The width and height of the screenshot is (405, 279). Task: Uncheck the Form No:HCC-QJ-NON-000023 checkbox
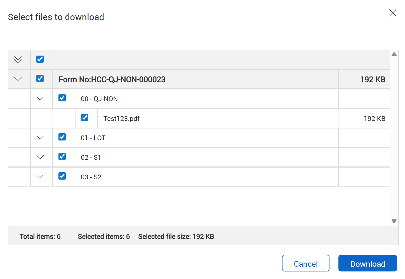coord(40,78)
